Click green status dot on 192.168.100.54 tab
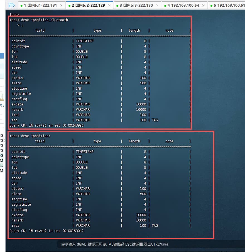The height and width of the screenshot is (252, 245). click(x=165, y=6)
